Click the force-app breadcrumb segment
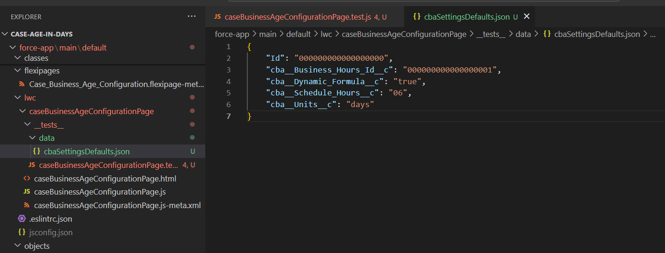This screenshot has width=665, height=253. click(232, 34)
